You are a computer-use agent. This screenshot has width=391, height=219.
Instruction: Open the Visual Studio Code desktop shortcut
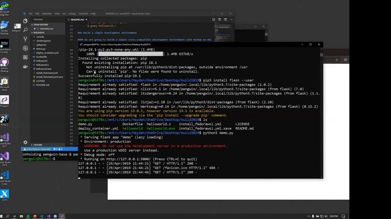pos(4,178)
